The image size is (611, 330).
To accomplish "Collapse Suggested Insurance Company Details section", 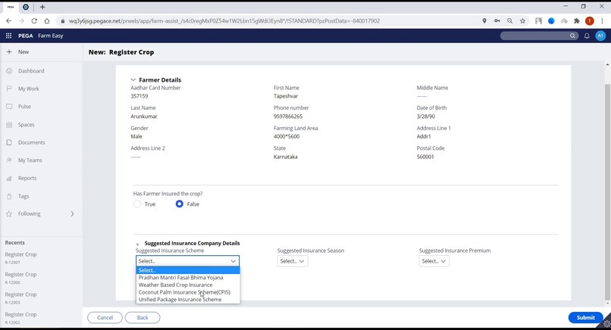I will pos(137,244).
